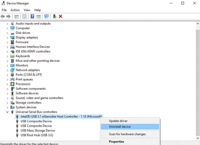Click the scroll up arrow on scrollbar
Image resolution: width=200 pixels, height=145 pixels.
tap(198, 24)
